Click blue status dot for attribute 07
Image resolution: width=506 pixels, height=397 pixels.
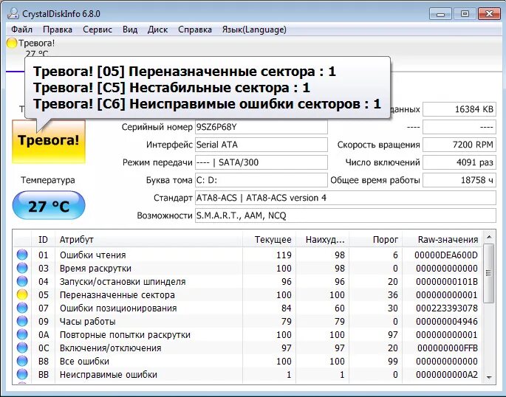[x=22, y=308]
